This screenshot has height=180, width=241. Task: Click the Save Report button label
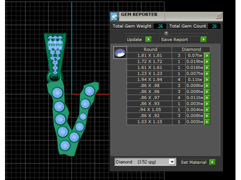point(174,39)
